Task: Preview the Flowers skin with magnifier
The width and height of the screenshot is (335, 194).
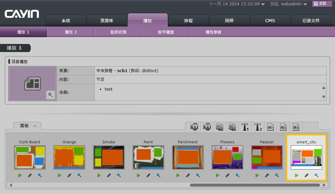Action: click(x=238, y=175)
